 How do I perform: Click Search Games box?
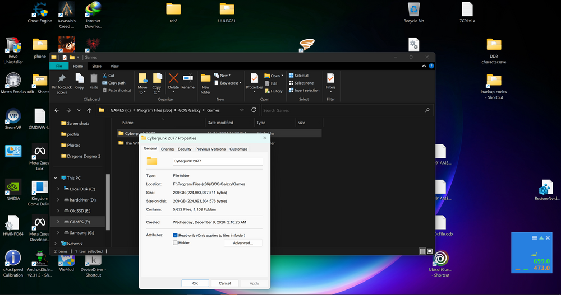pyautogui.click(x=347, y=110)
